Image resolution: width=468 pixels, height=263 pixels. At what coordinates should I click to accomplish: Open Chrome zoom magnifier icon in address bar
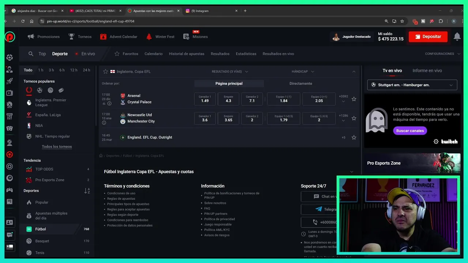386,21
